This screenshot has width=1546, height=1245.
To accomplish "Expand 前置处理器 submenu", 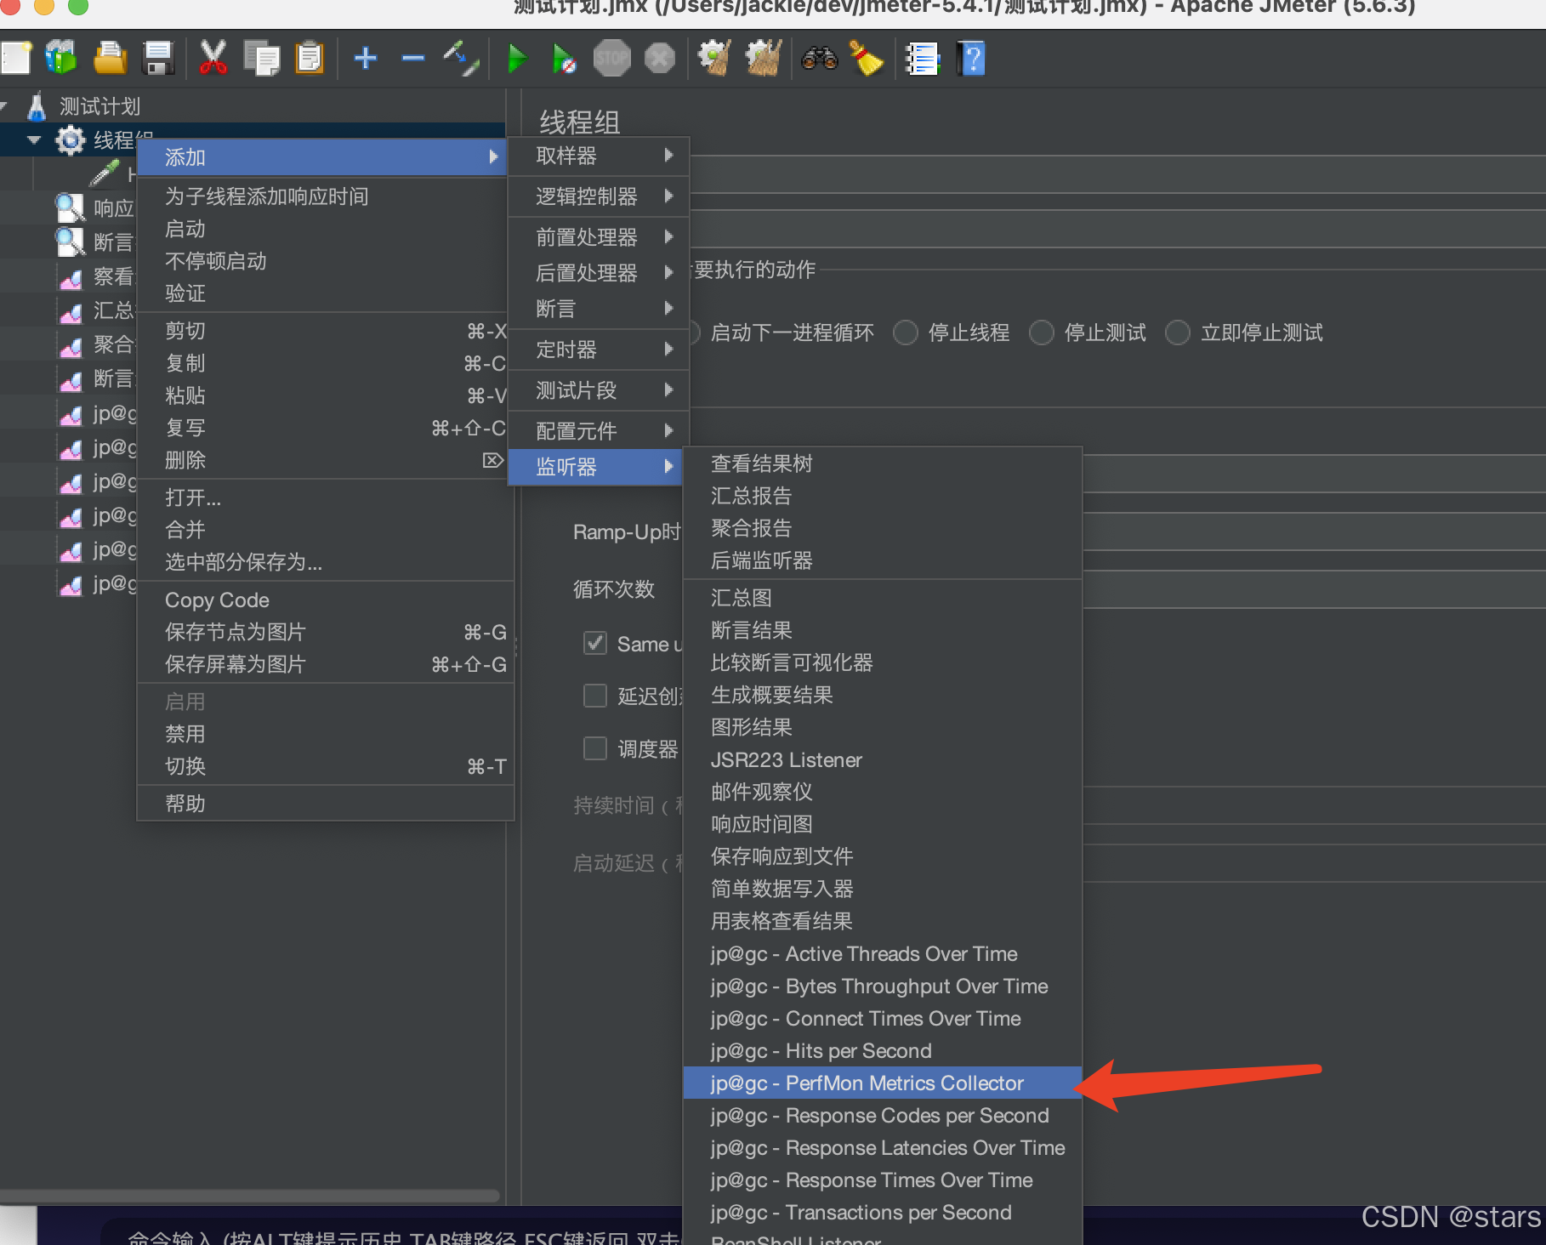I will pyautogui.click(x=599, y=236).
